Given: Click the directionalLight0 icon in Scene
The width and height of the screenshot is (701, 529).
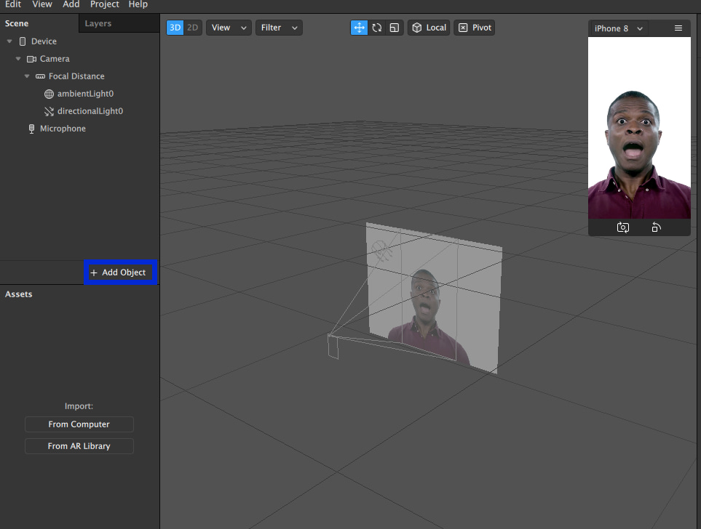Looking at the screenshot, I should point(49,111).
